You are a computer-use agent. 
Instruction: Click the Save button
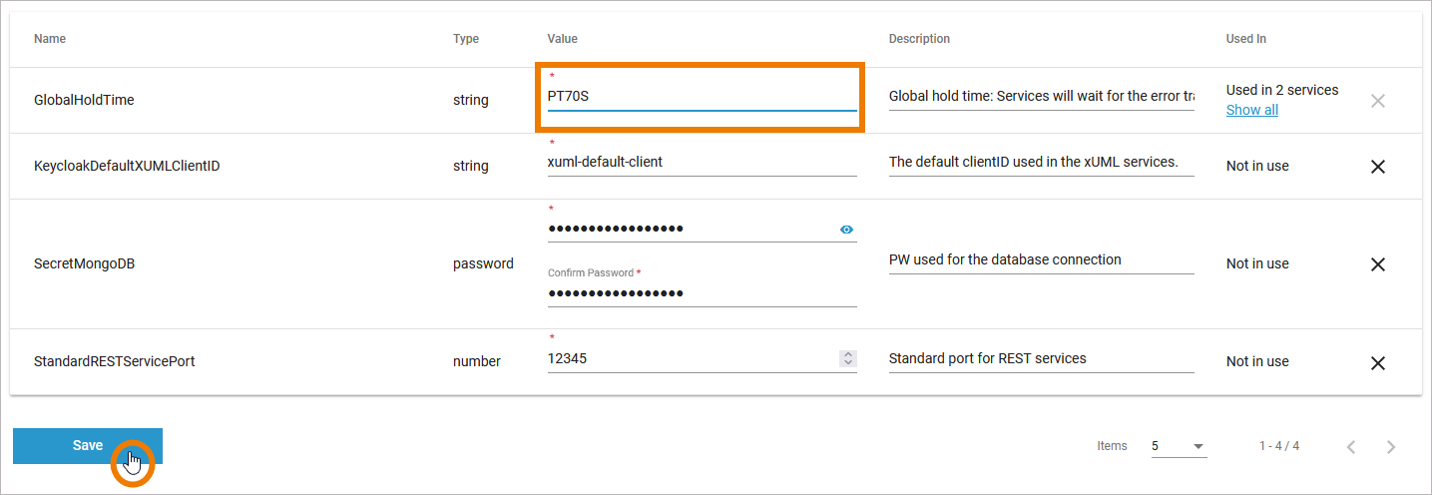tap(88, 446)
